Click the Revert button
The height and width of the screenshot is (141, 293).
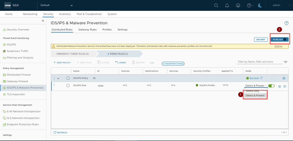tap(261, 40)
